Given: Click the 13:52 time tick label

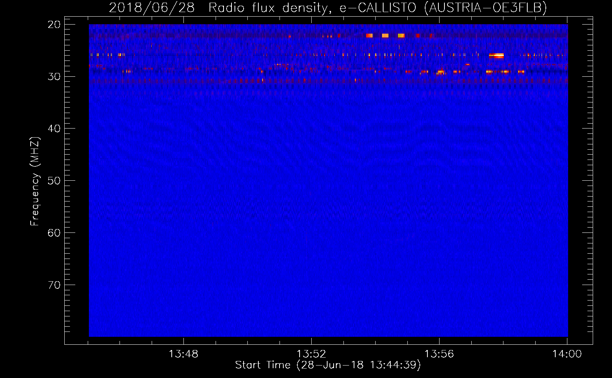Looking at the screenshot, I should tap(311, 354).
